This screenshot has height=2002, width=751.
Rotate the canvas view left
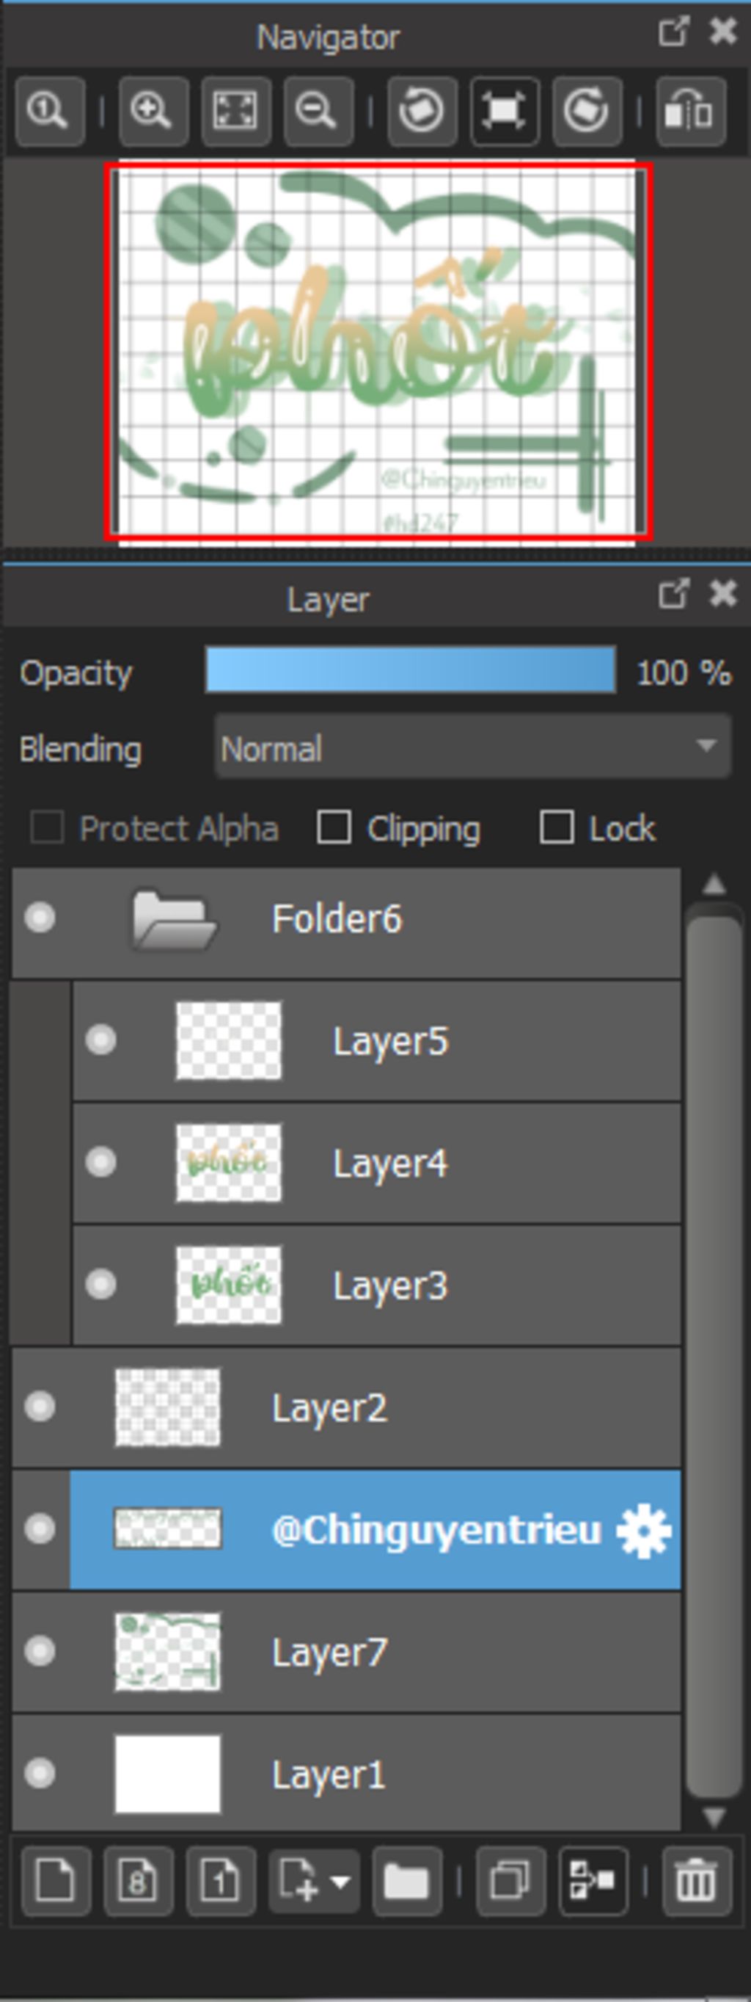[x=422, y=111]
